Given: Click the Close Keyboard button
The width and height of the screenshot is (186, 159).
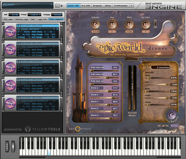Looking at the screenshot, I should (56, 19).
